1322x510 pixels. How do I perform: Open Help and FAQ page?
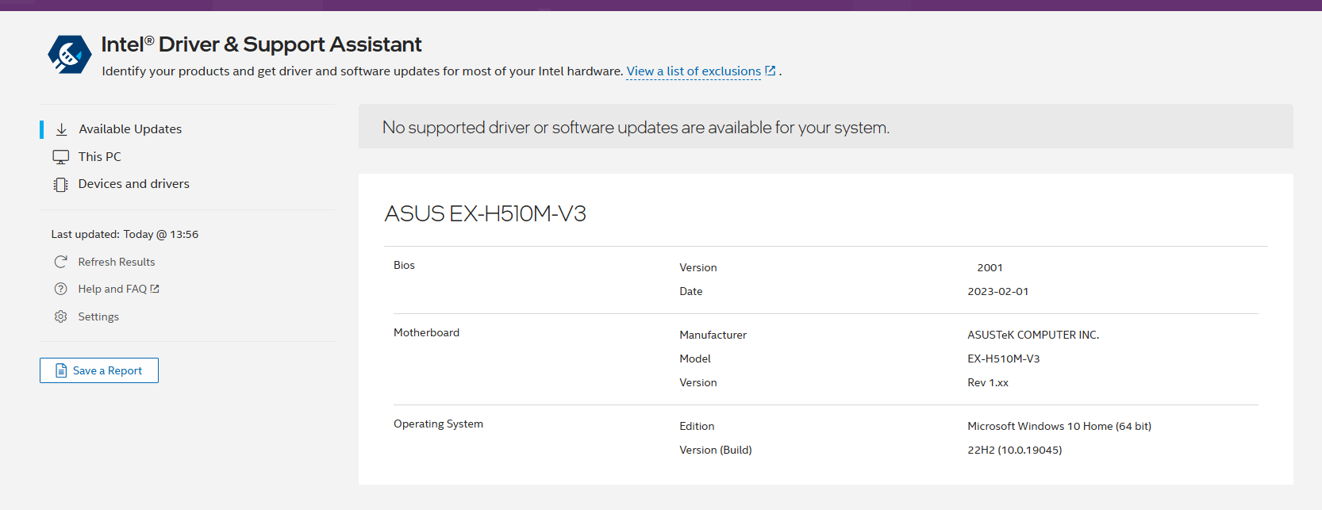113,289
